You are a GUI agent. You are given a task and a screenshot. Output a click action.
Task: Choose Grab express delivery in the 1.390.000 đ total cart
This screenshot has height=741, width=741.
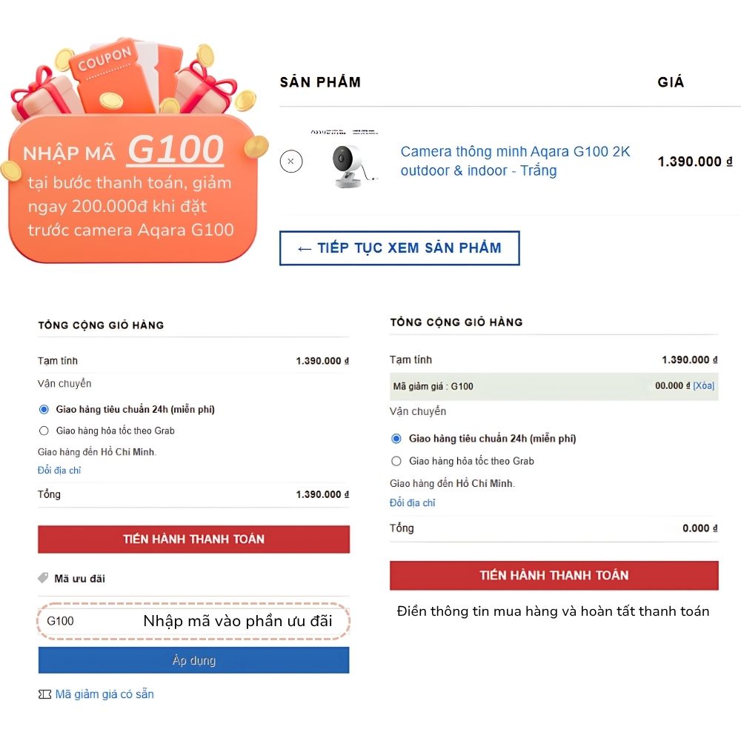(x=44, y=431)
